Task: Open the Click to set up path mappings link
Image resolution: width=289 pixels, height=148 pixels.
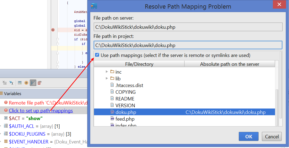Action: pos(41,110)
